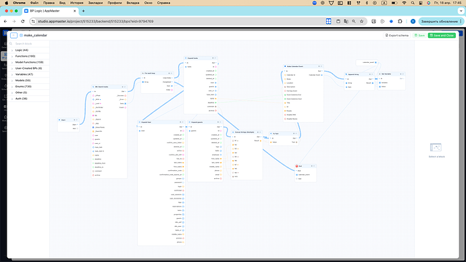This screenshot has height=262, width=466.
Task: Expand the Other (5) category
Action: pyautogui.click(x=29, y=93)
